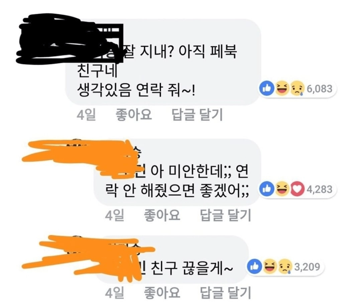Click the comment text '친구 끊을게~'
Image resolution: width=361 pixels, height=306 pixels.
192,268
